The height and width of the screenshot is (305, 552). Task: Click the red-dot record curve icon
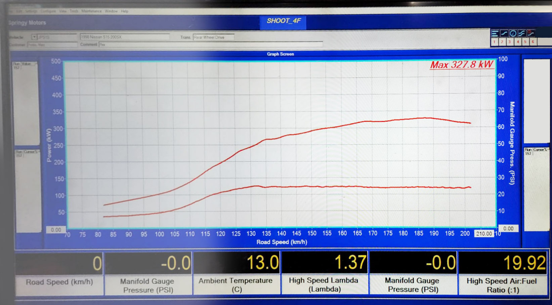pos(530,33)
